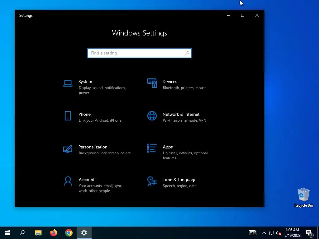Open the Windows Start menu
This screenshot has width=319, height=239.
coord(7,233)
